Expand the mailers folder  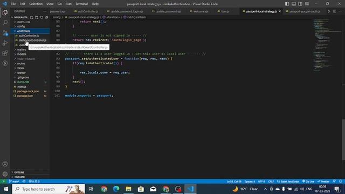[22, 50]
